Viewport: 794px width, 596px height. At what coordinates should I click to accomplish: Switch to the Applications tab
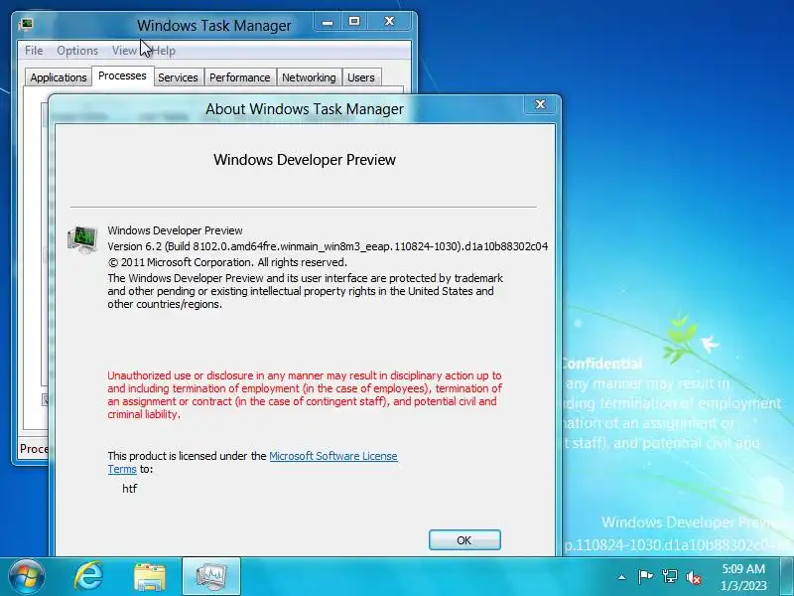pyautogui.click(x=59, y=77)
